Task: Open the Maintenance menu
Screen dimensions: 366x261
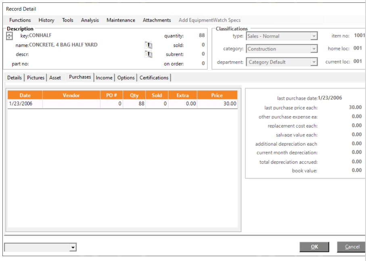Action: [x=121, y=20]
